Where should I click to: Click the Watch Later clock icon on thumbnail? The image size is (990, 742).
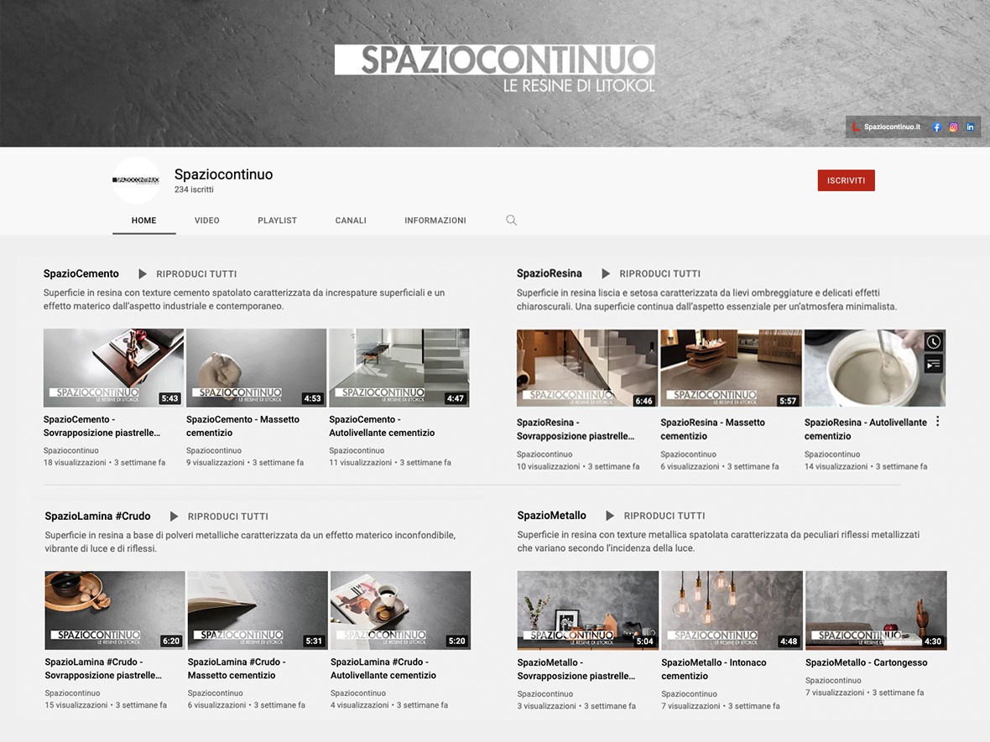pos(933,342)
